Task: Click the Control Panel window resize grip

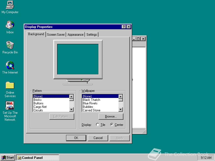Action: (144, 131)
